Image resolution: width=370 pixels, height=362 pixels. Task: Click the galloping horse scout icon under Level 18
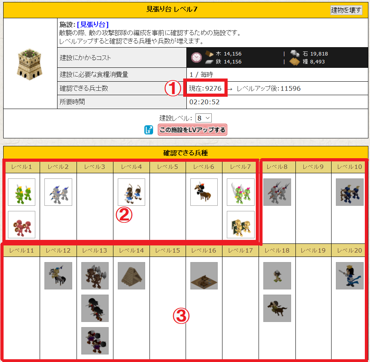coord(277,308)
